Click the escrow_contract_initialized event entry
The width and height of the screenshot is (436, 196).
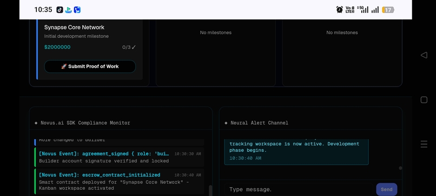(119, 181)
